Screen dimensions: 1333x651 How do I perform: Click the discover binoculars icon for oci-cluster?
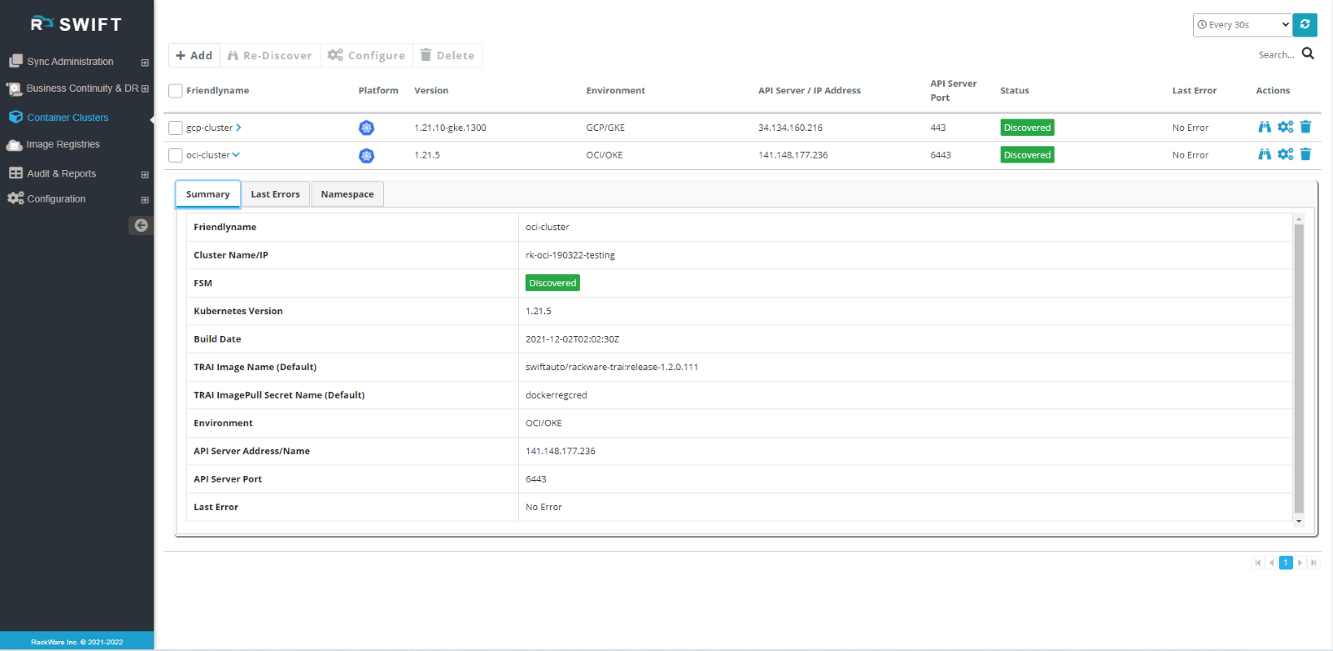pyautogui.click(x=1265, y=154)
